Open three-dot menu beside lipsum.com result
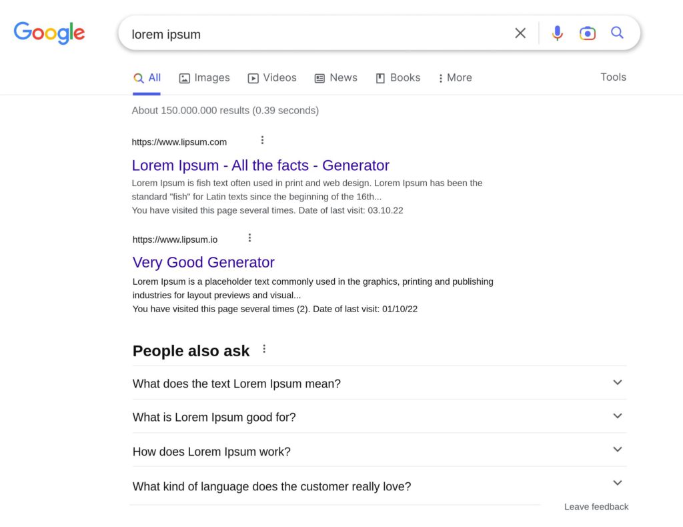 [x=262, y=140]
